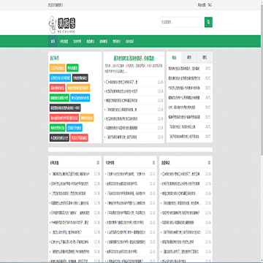Viewport: 263px width, 263px height.
Task: Select the highlighted home item in green navbar
Action: (x=53, y=41)
